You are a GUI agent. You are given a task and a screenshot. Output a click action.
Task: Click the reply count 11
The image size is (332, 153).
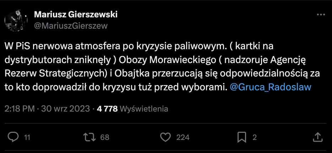pos(27,137)
